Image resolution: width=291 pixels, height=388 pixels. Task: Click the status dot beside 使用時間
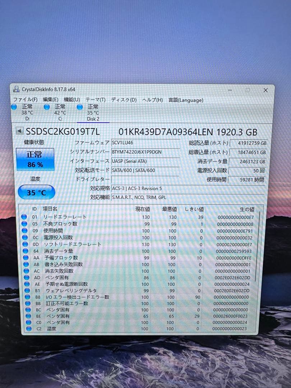[24, 230]
